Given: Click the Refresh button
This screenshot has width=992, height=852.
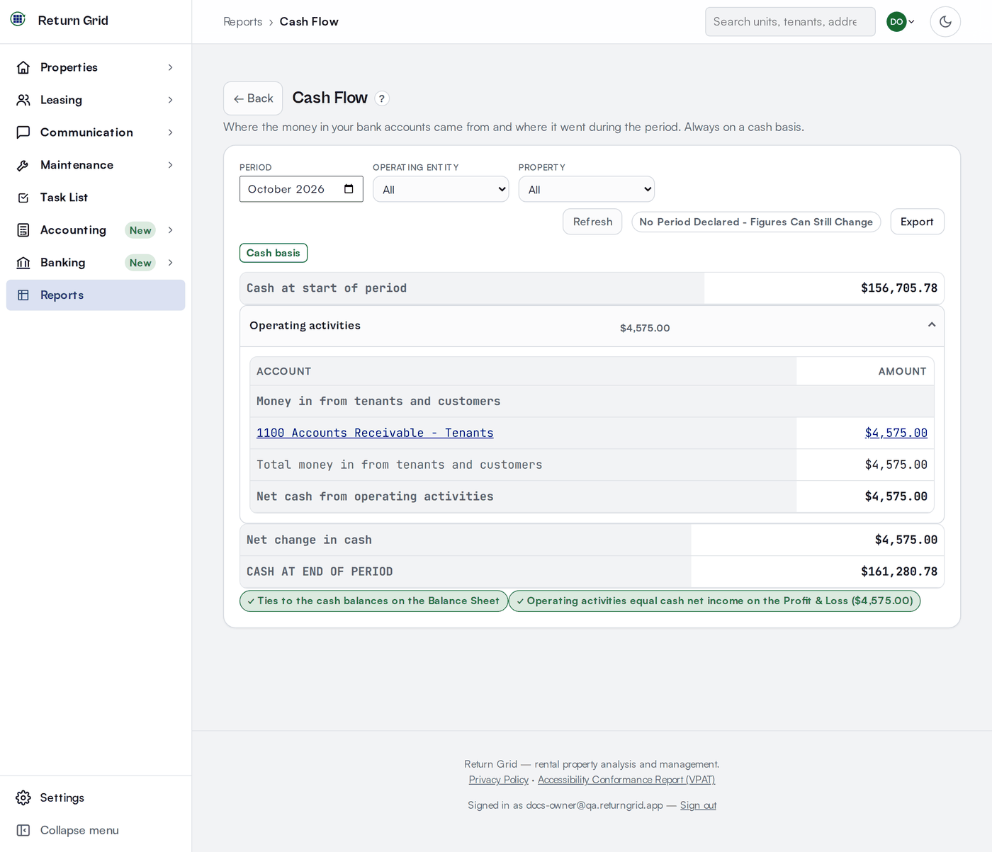Looking at the screenshot, I should point(592,222).
